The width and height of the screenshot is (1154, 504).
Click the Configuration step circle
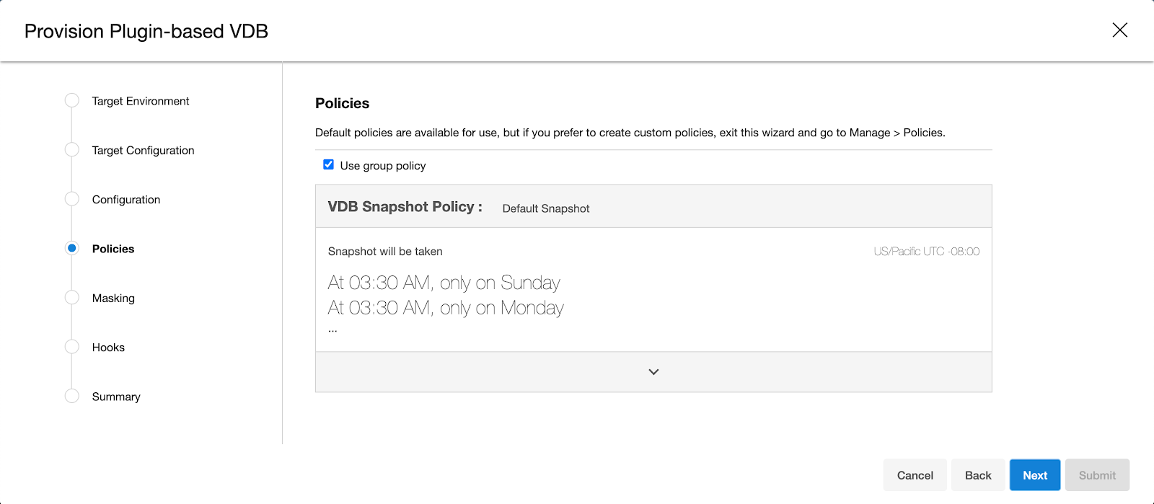72,199
